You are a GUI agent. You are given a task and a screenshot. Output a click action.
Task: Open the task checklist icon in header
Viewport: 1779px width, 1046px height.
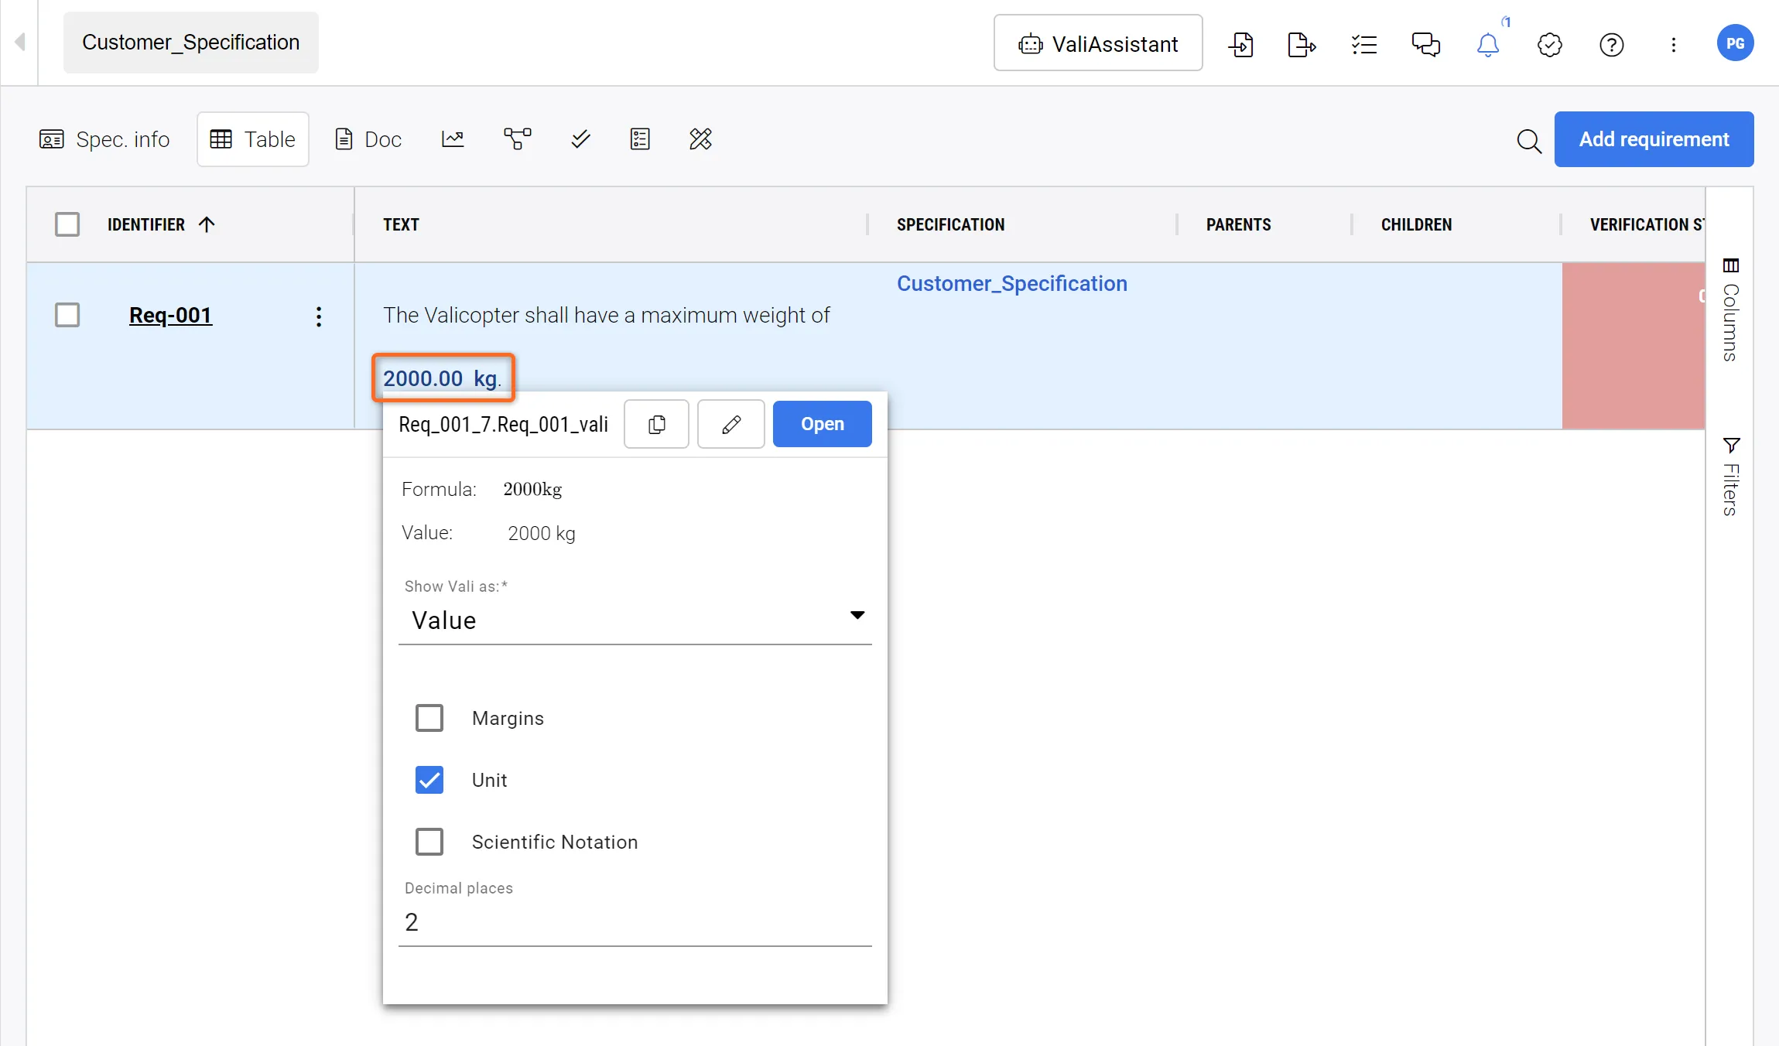click(x=1364, y=44)
